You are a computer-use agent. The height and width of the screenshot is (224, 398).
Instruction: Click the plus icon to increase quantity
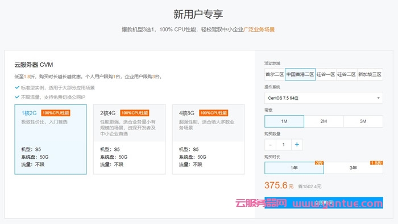tap(297, 145)
